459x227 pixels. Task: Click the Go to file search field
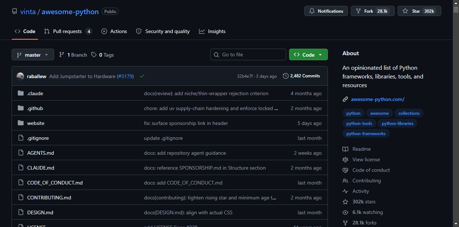point(248,54)
